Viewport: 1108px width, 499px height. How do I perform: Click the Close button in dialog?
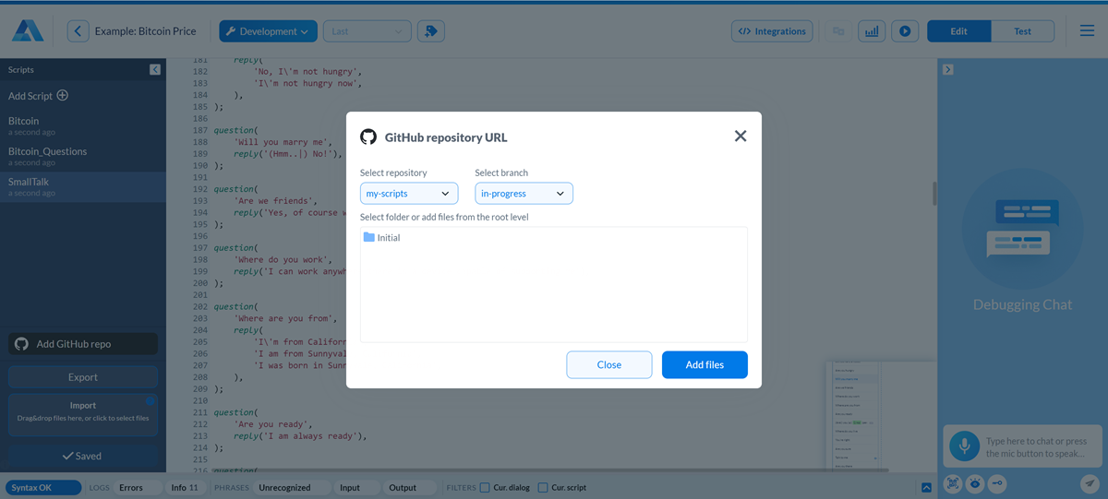click(x=608, y=364)
